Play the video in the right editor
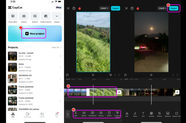 point(151,75)
